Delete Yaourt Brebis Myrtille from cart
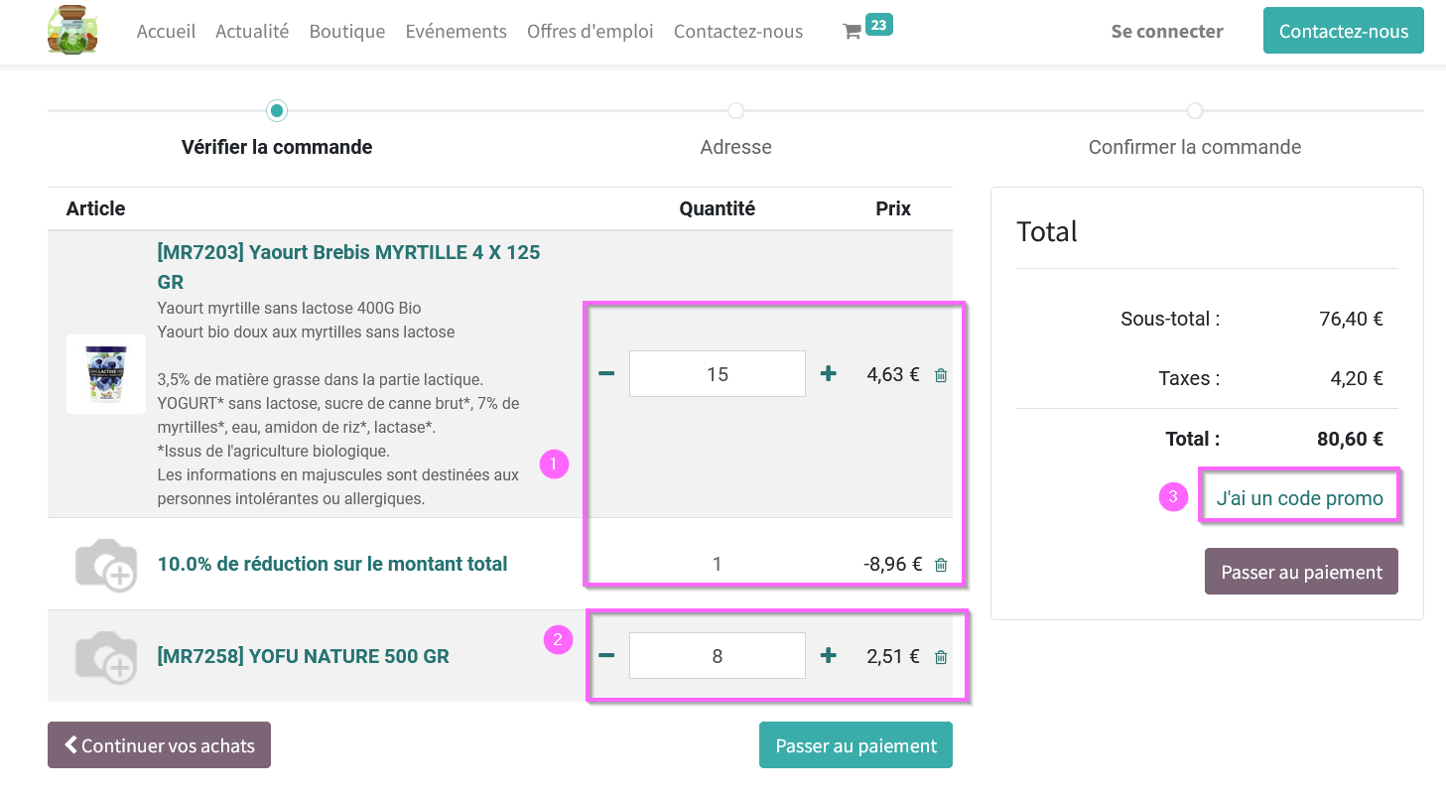 tap(941, 375)
